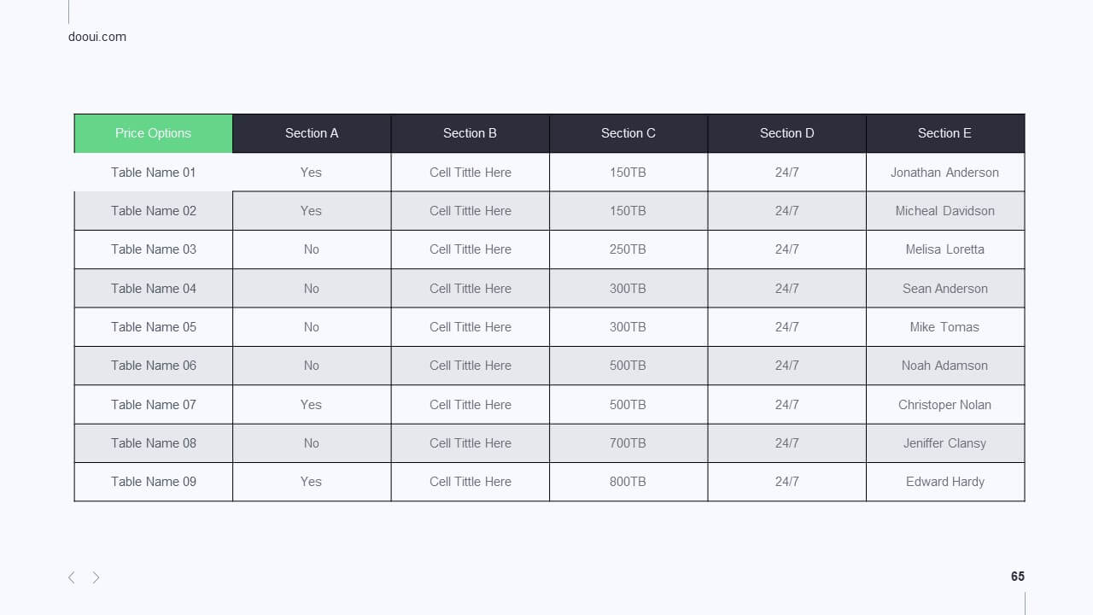This screenshot has height=615, width=1093.
Task: Click the 800TB cell in last row
Action: pos(628,482)
